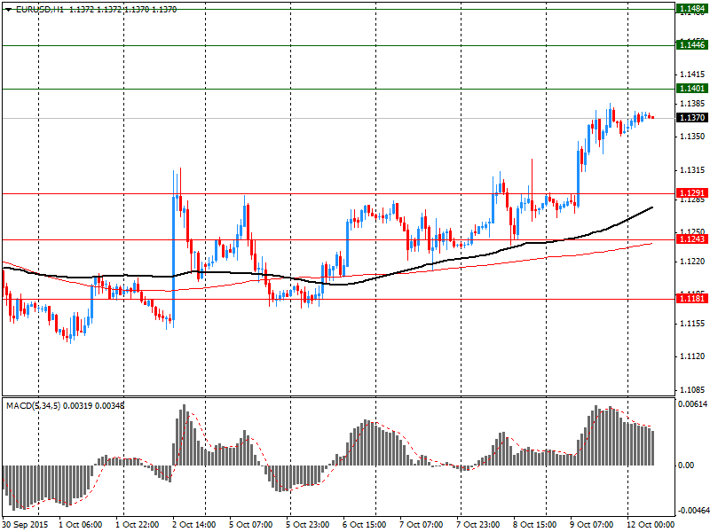Click the 1.1446 green price label
This screenshot has width=710, height=532.
pos(692,44)
